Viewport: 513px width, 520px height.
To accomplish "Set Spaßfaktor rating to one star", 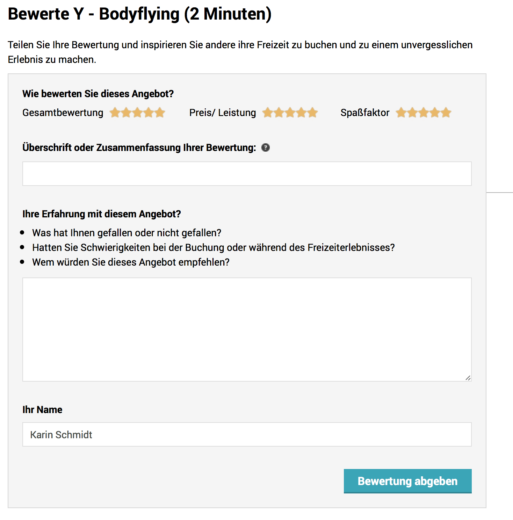I will pos(401,113).
